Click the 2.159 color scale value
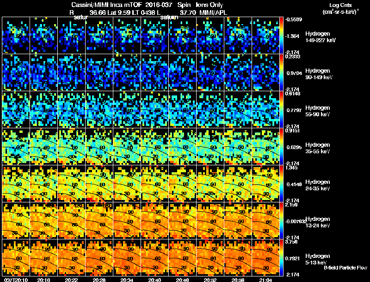This screenshot has height=282, width=370. [x=291, y=205]
